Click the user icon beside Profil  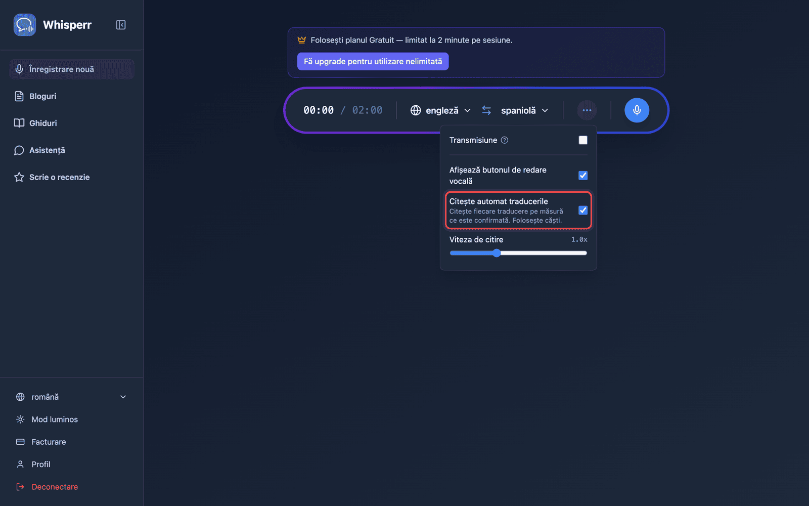(20, 465)
